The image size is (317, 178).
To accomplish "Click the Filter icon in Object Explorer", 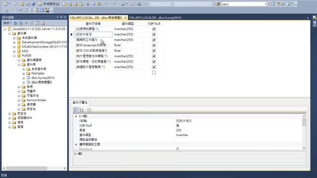I will coord(32,23).
